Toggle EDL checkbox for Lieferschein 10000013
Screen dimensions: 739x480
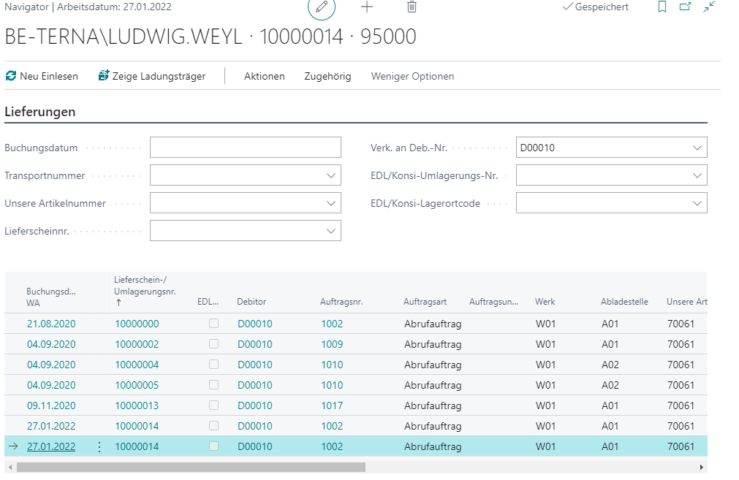pos(213,405)
